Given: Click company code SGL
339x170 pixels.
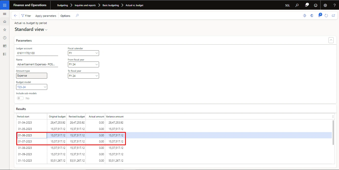Looking at the screenshot, I should click(x=287, y=5).
